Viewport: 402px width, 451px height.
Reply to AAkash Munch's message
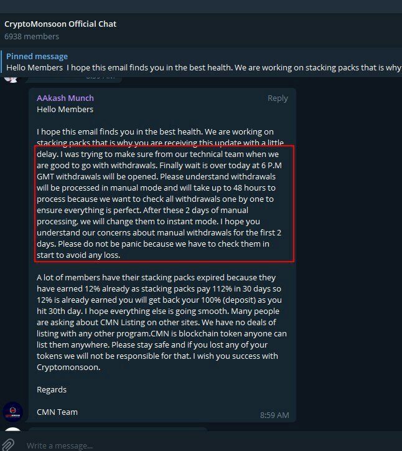278,98
